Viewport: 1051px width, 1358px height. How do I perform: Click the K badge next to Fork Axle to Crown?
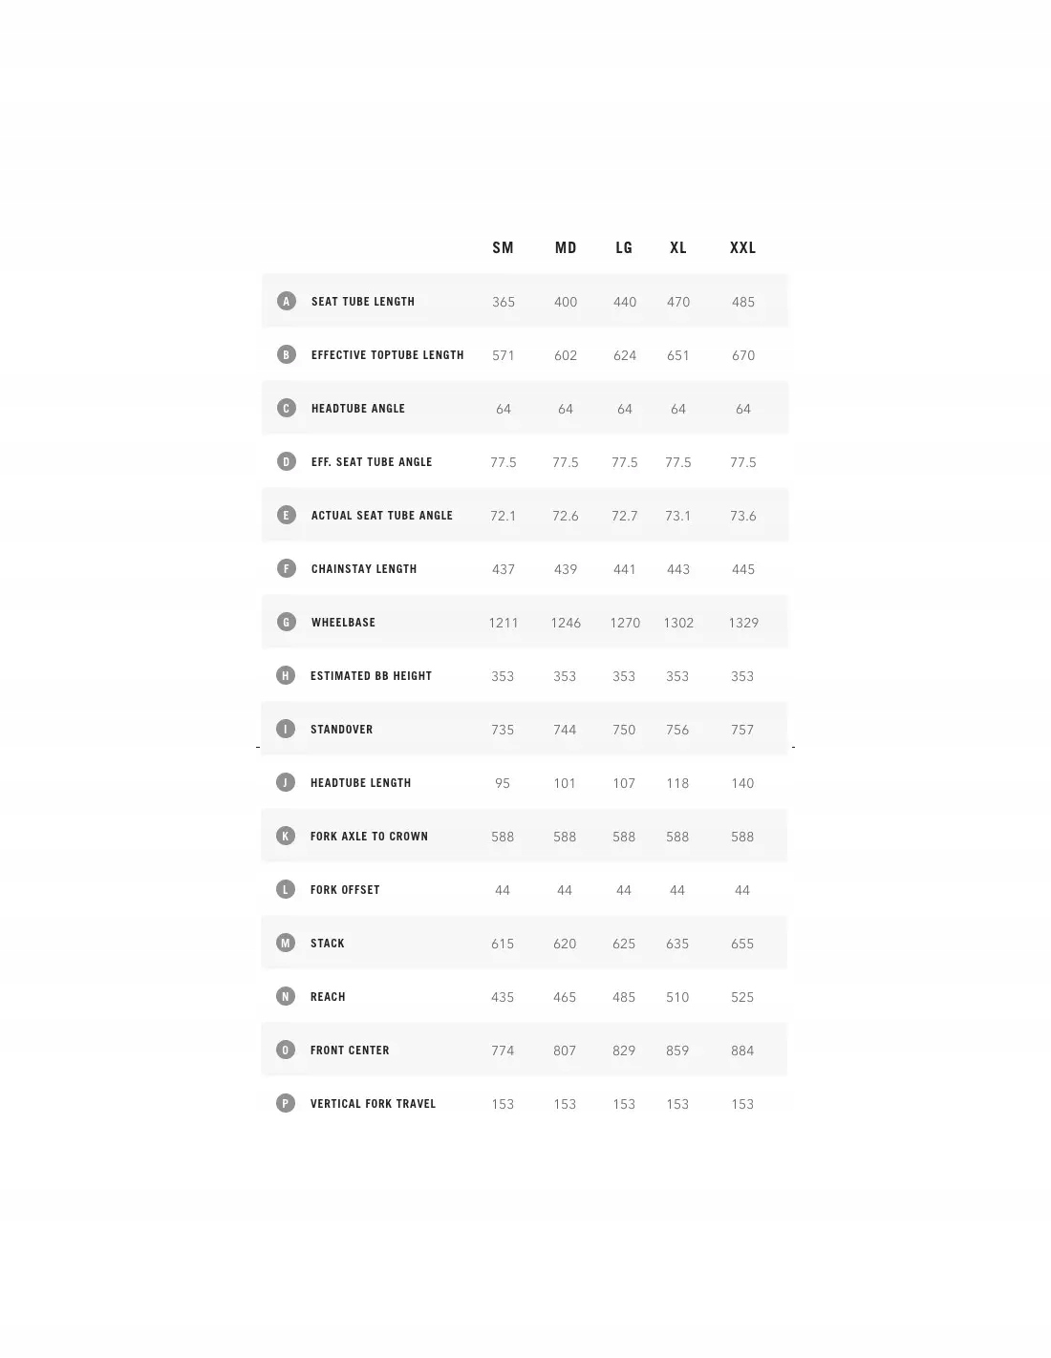click(286, 836)
